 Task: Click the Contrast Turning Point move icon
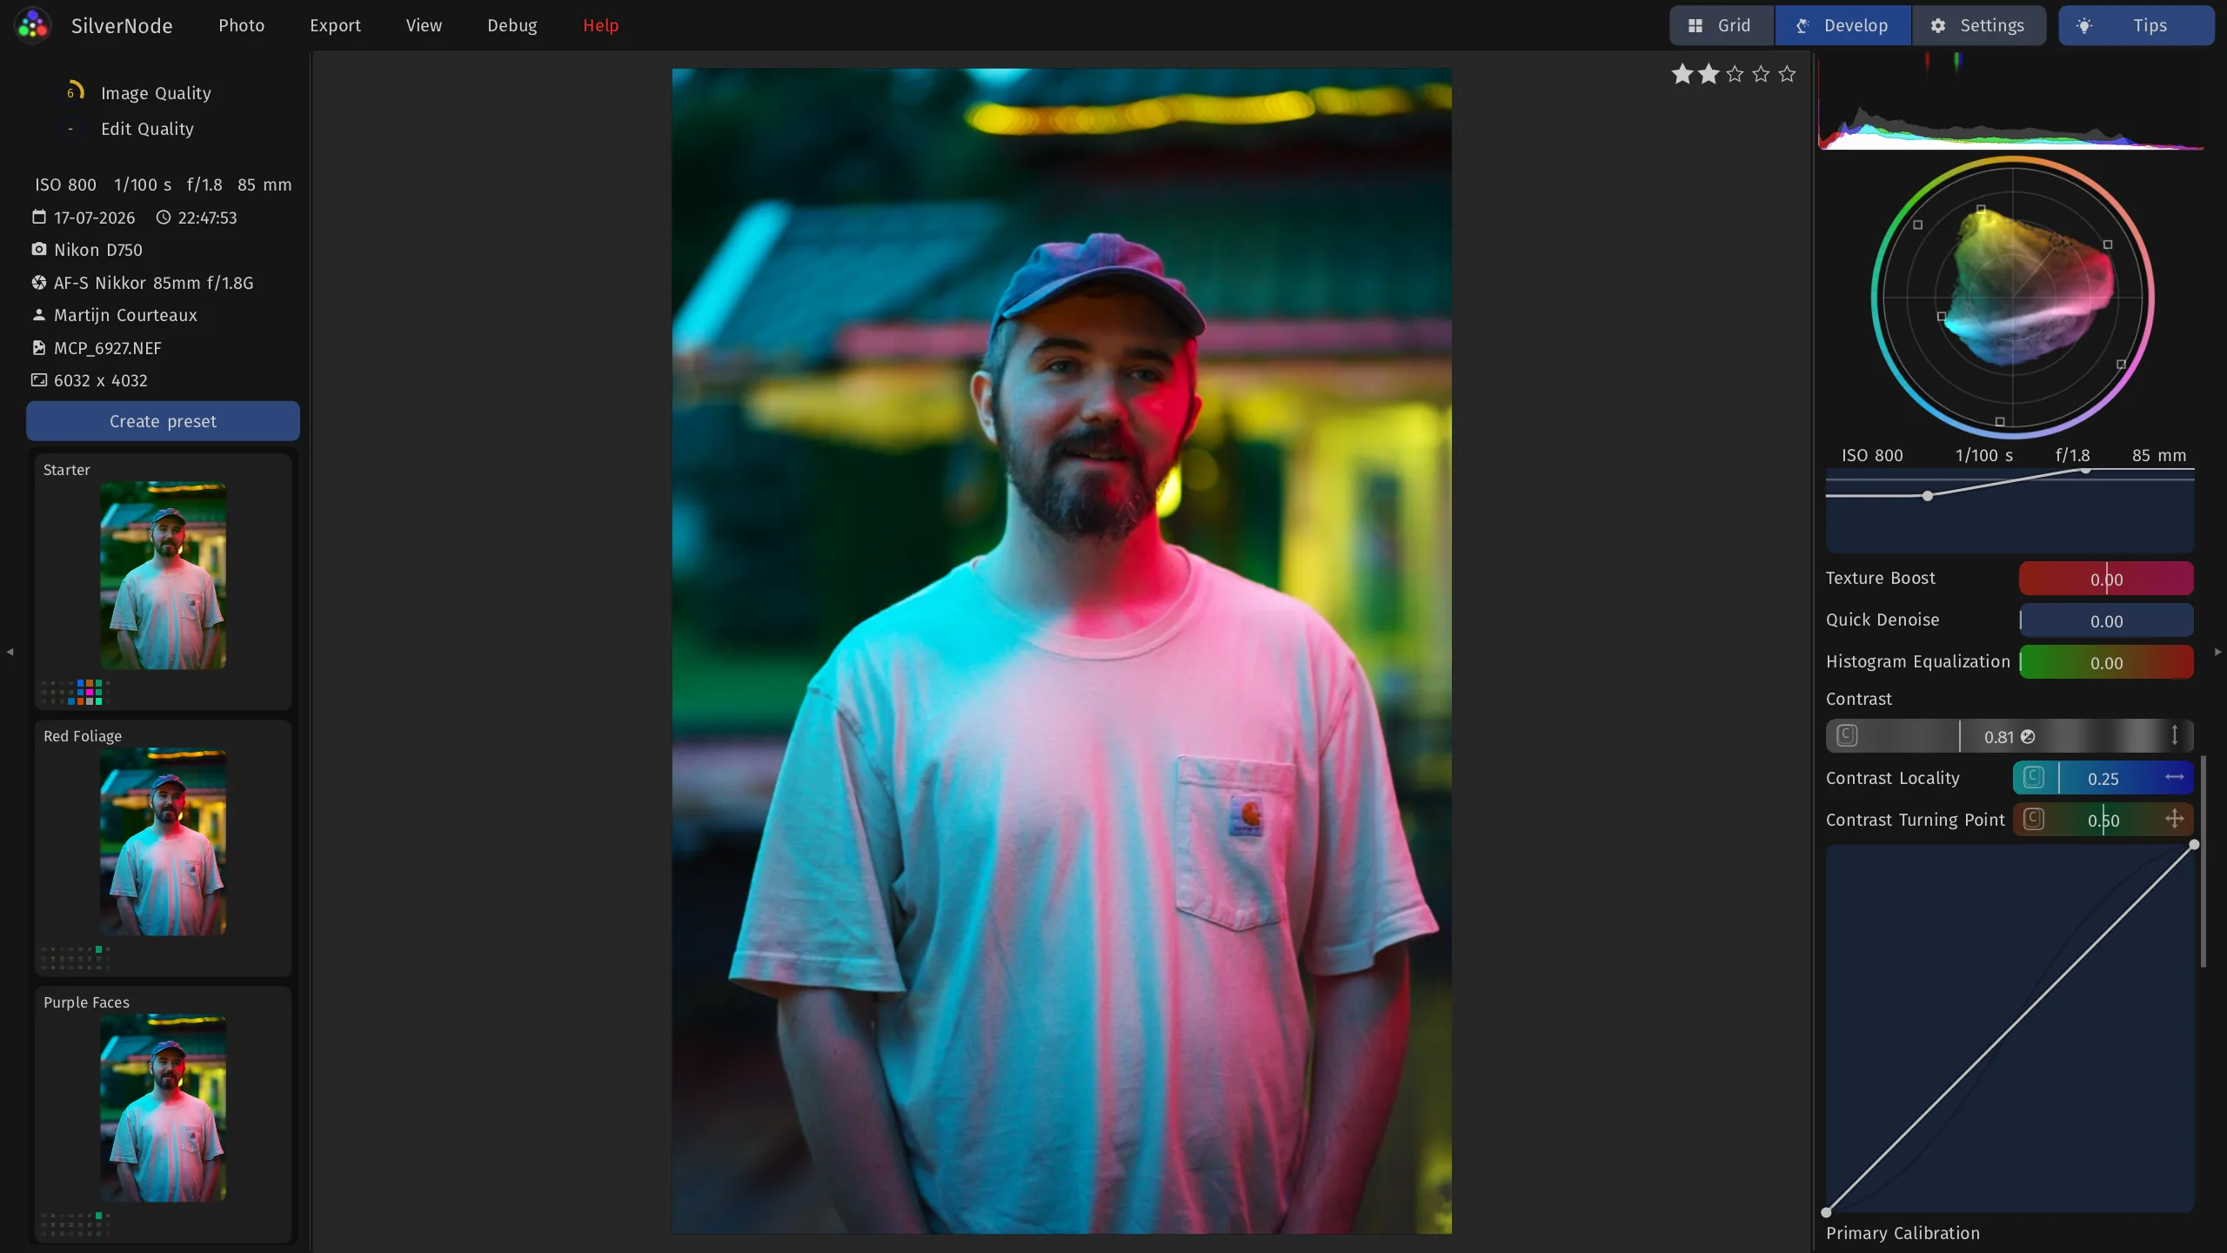[x=2174, y=819]
